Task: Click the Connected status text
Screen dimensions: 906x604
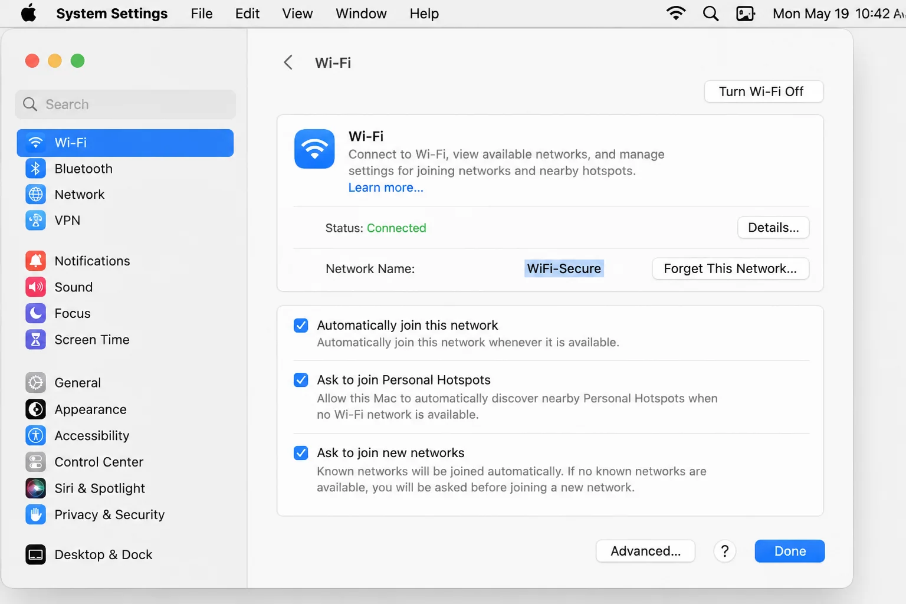Action: 396,228
